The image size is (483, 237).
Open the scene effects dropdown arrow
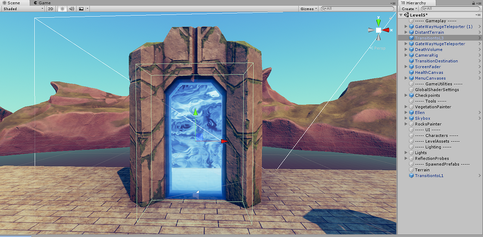(87, 8)
